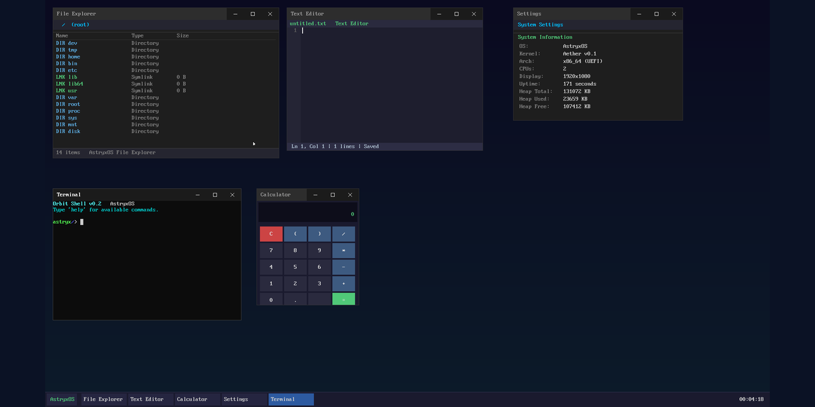
Task: Click the File Explorer title bar
Action: pos(140,14)
